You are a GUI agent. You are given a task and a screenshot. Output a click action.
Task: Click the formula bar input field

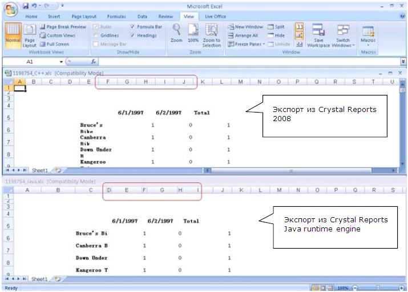coord(249,62)
